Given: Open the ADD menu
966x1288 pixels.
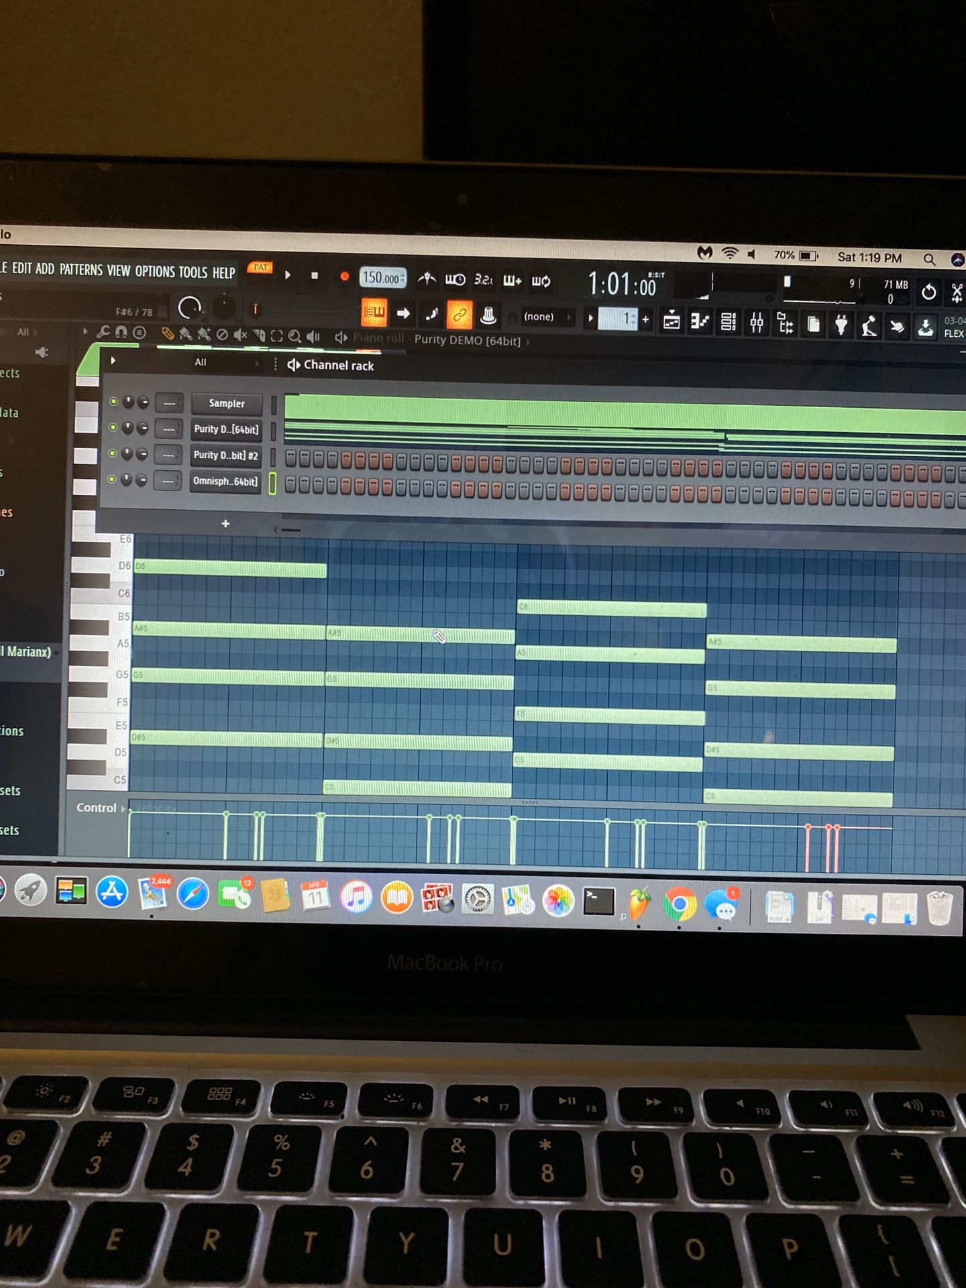Looking at the screenshot, I should click(45, 269).
